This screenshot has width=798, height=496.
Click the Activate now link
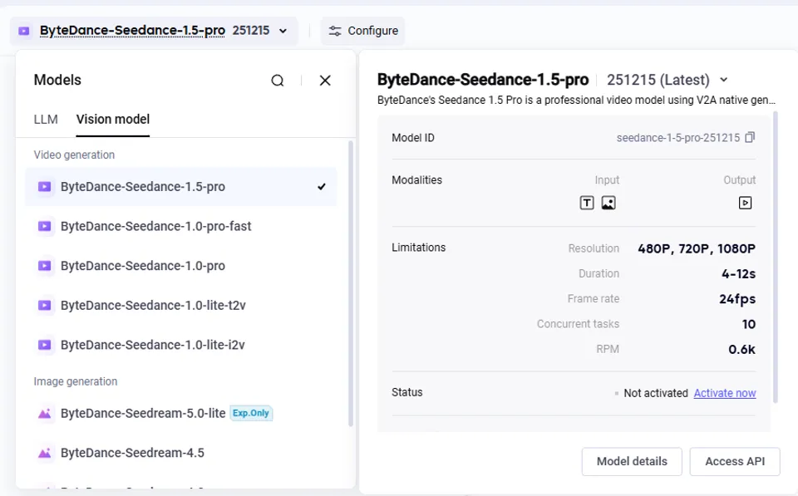tap(725, 392)
